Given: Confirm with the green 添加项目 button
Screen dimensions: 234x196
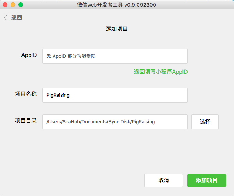Looking at the screenshot, I should click(207, 180).
